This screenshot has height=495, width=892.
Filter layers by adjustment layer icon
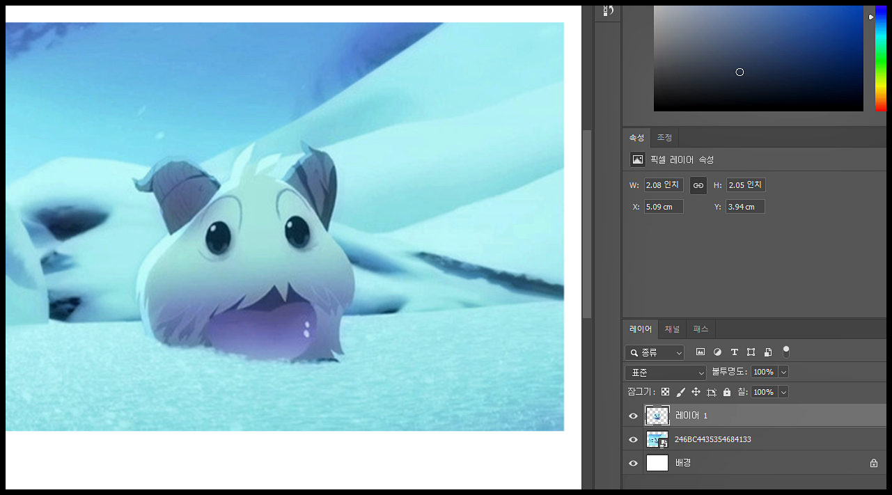(x=717, y=352)
